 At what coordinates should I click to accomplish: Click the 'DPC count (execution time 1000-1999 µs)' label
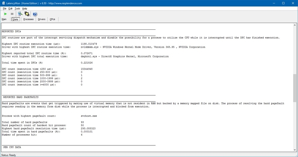(x=31, y=78)
